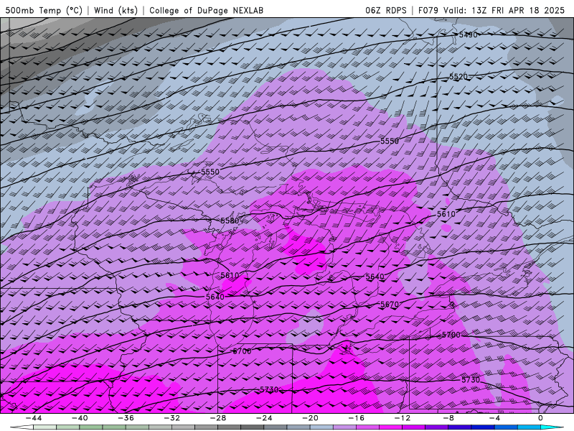574x431 pixels.
Task: Click the "F079" forecast hour text
Action: (428, 10)
